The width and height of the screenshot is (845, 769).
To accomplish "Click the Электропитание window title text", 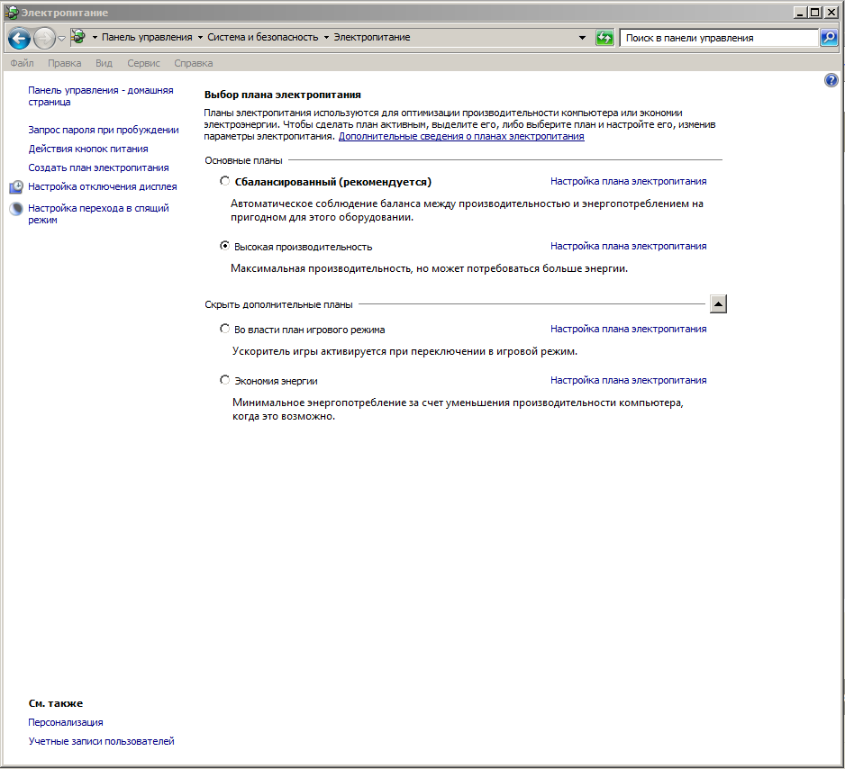I will [x=65, y=13].
